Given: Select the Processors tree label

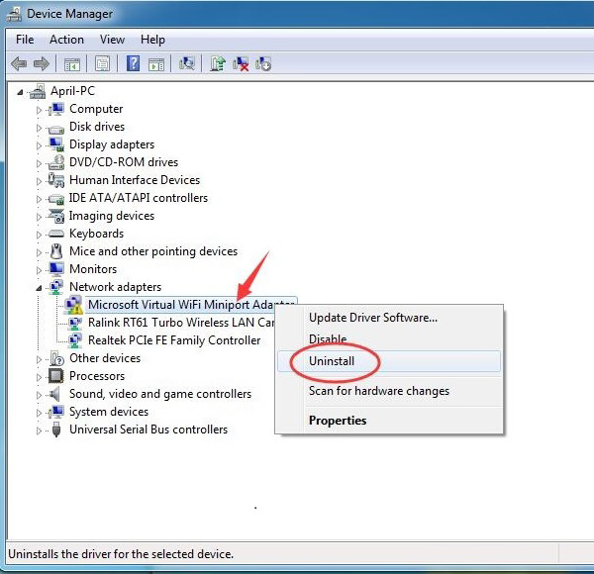Looking at the screenshot, I should pos(97,376).
